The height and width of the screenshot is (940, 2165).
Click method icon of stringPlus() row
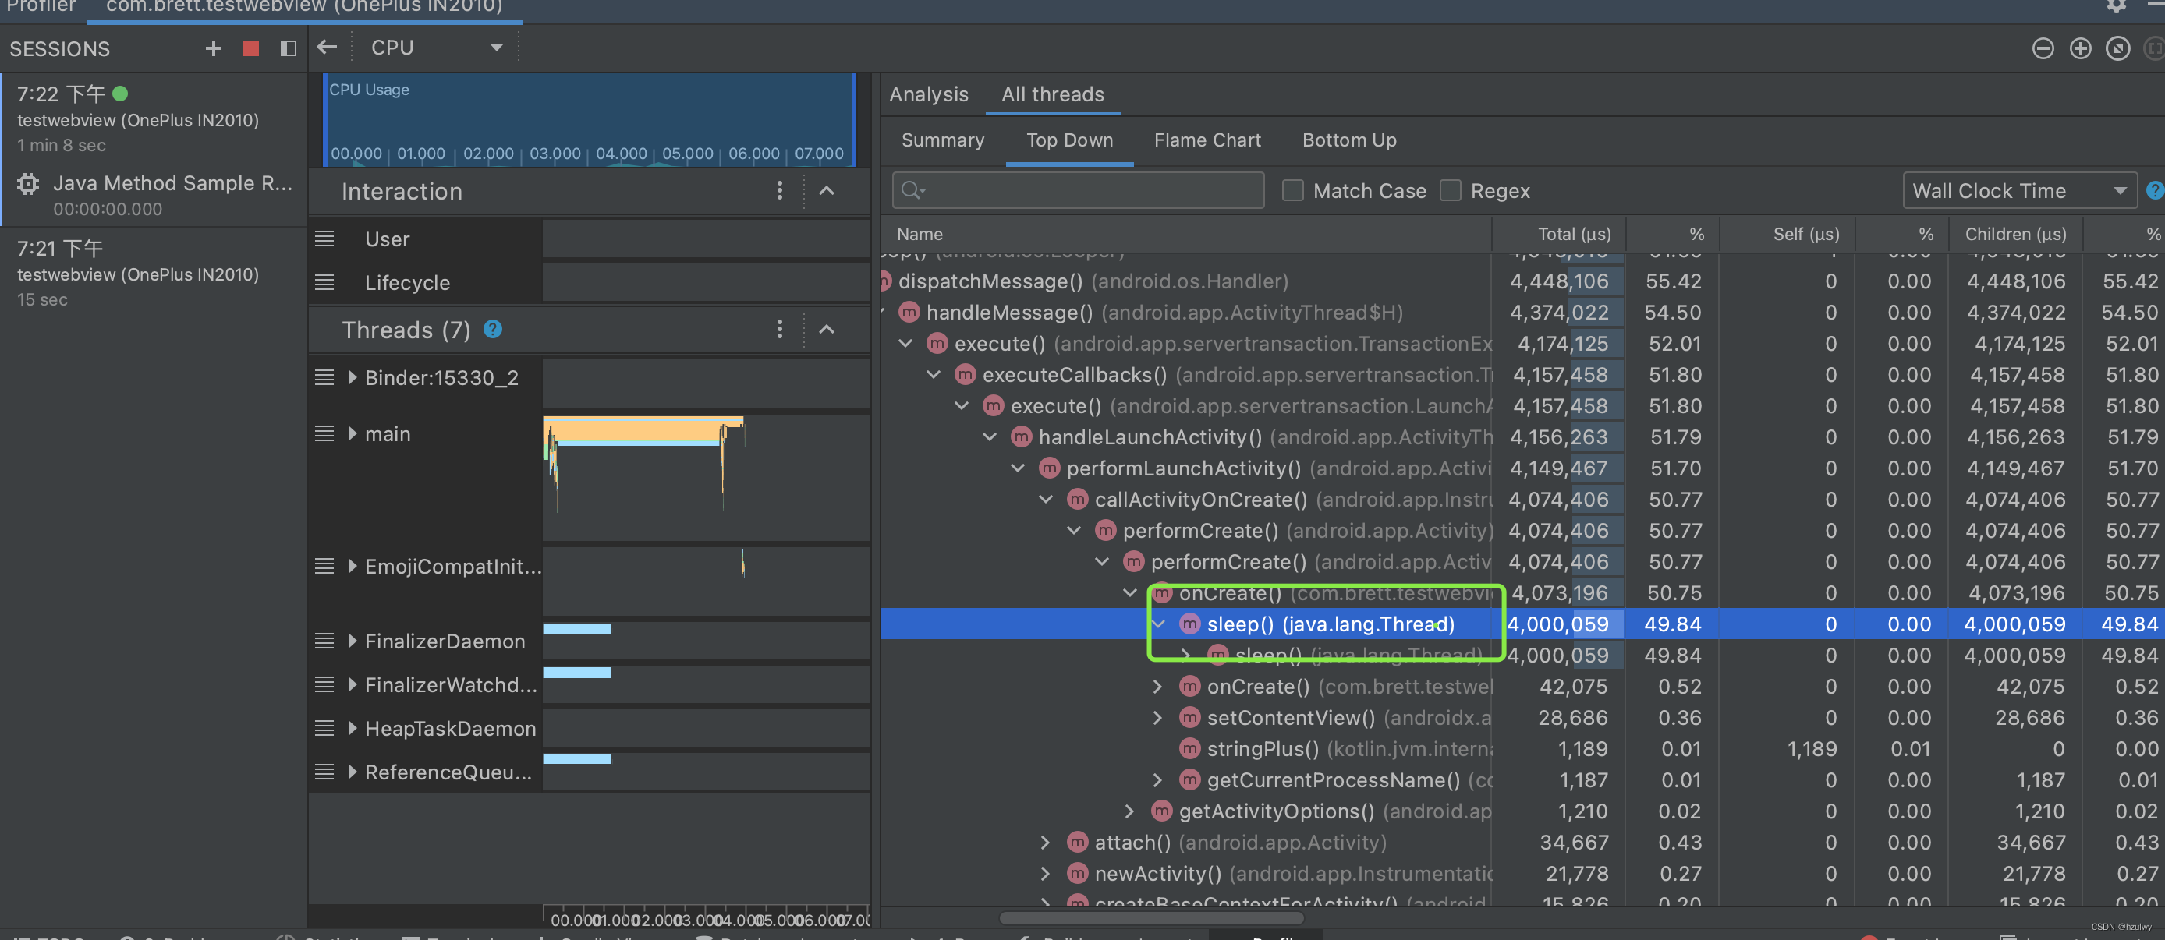1189,748
